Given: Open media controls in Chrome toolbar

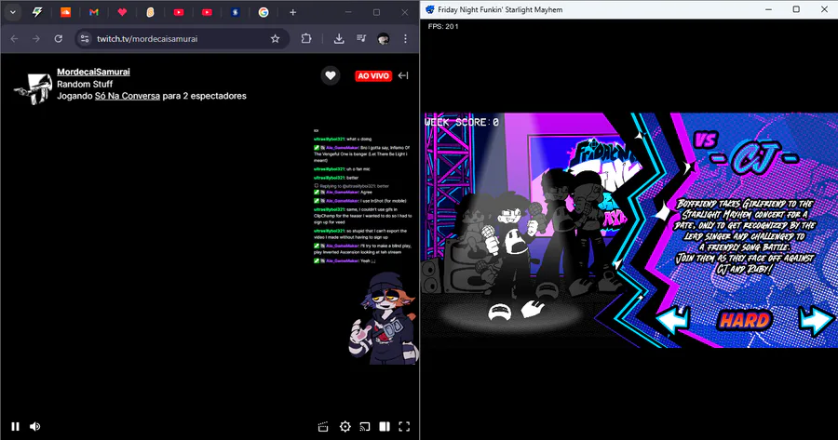Looking at the screenshot, I should click(x=361, y=38).
